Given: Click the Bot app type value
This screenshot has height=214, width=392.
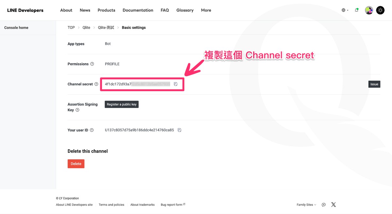Looking at the screenshot, I should [x=108, y=44].
